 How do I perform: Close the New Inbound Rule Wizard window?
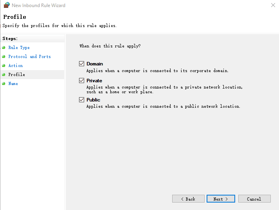[273, 5]
